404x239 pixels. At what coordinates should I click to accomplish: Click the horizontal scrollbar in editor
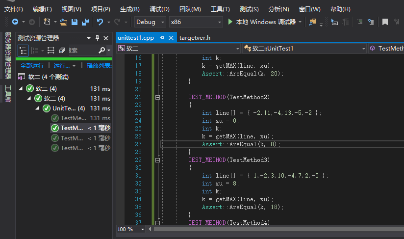(275, 229)
